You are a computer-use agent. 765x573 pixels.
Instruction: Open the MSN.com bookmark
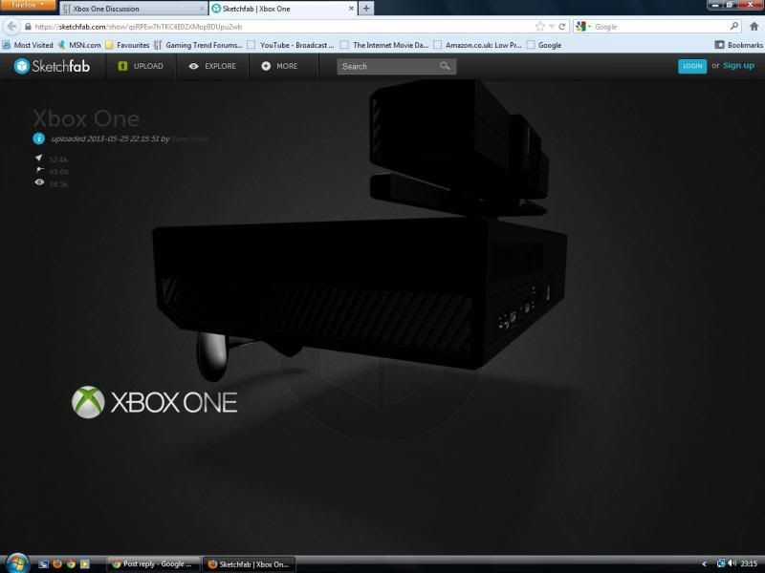pos(79,45)
